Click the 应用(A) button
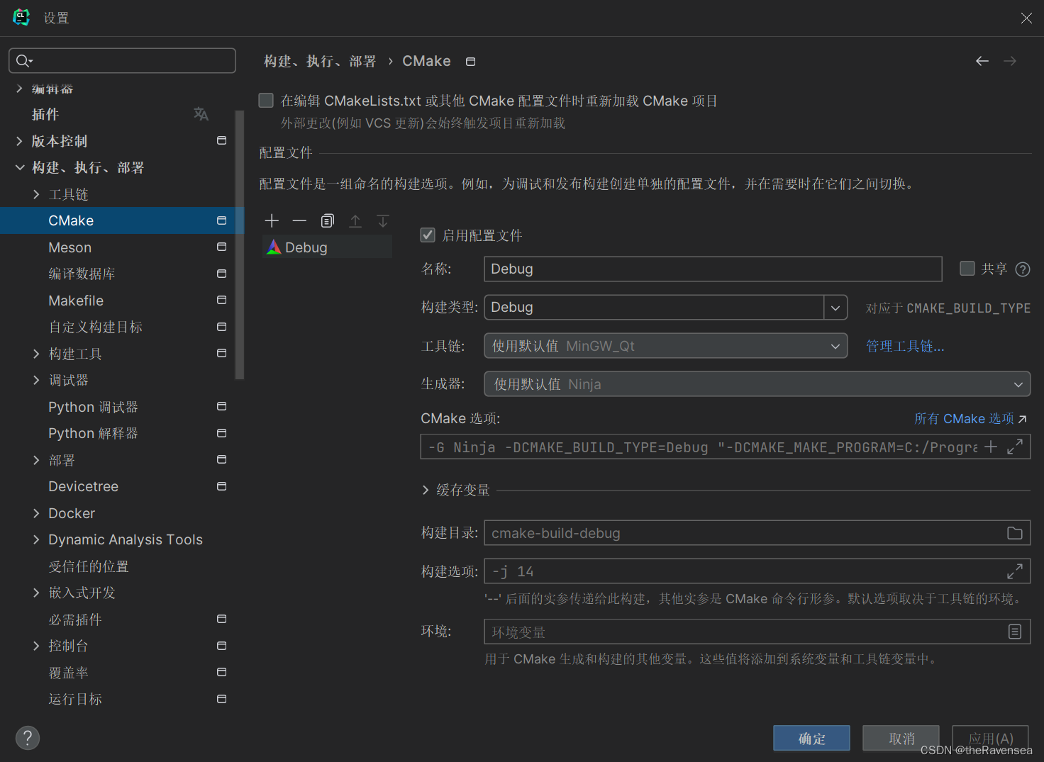 tap(990, 738)
